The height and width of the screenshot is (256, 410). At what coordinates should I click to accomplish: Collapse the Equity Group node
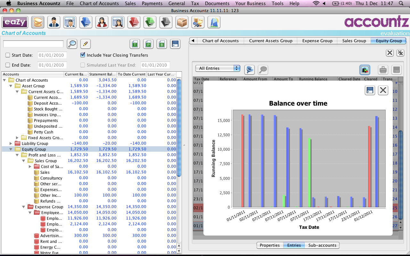click(11, 149)
